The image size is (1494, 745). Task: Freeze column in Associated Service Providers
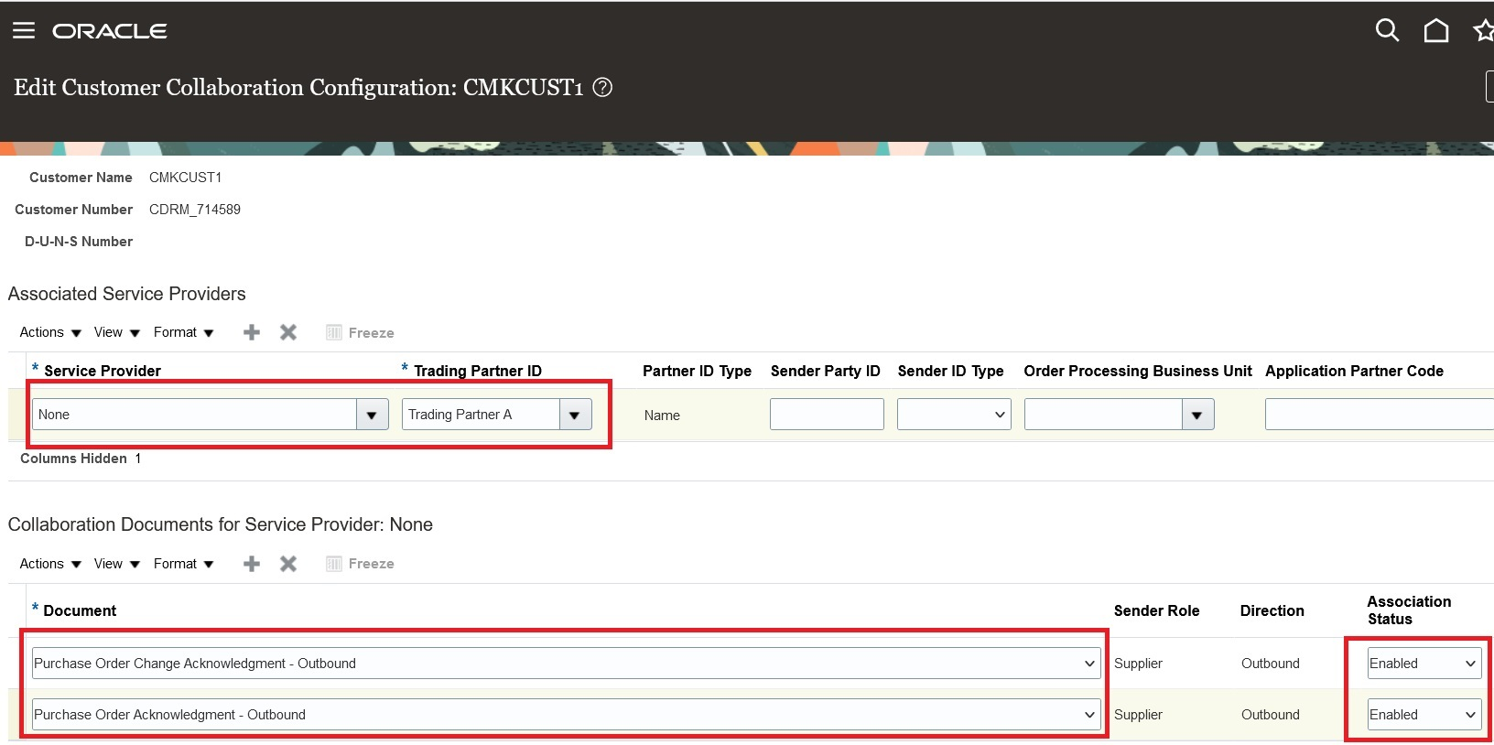360,332
